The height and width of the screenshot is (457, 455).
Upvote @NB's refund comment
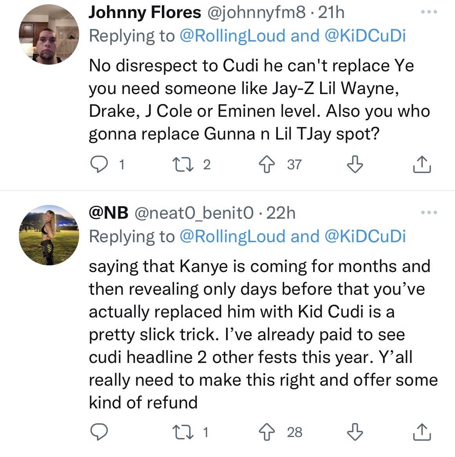pyautogui.click(x=267, y=432)
